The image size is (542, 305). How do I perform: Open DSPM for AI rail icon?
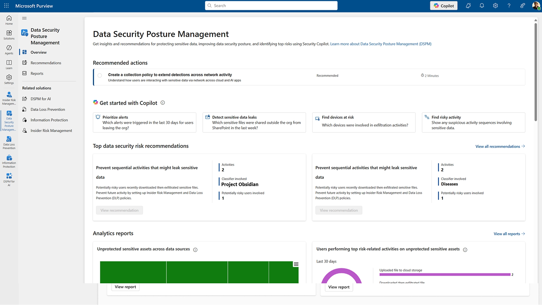[x=9, y=180]
